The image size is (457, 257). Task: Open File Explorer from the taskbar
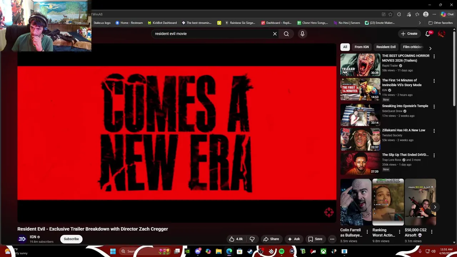click(x=219, y=251)
